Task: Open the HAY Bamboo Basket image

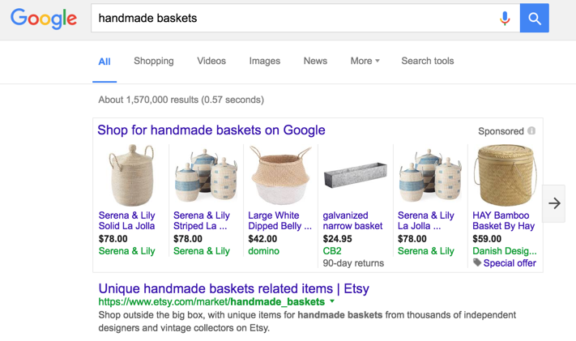Action: coord(504,175)
